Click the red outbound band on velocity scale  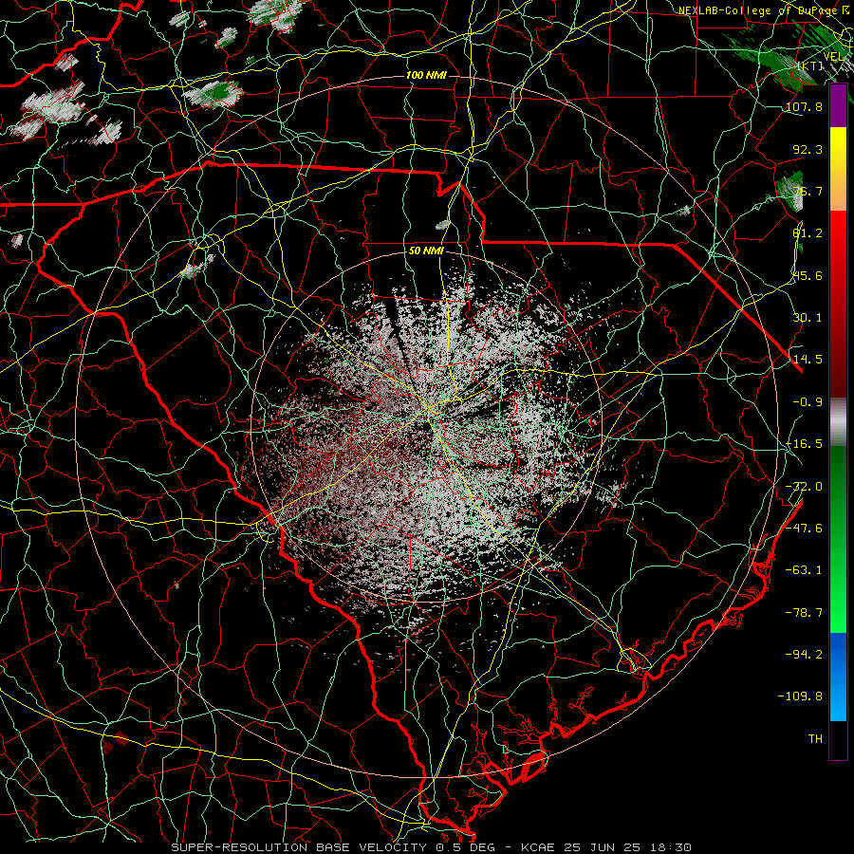point(838,304)
